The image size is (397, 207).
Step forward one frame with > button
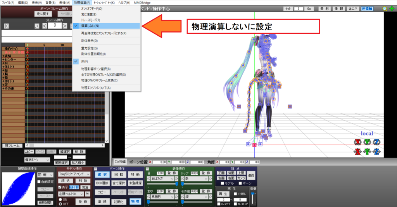click(65, 26)
